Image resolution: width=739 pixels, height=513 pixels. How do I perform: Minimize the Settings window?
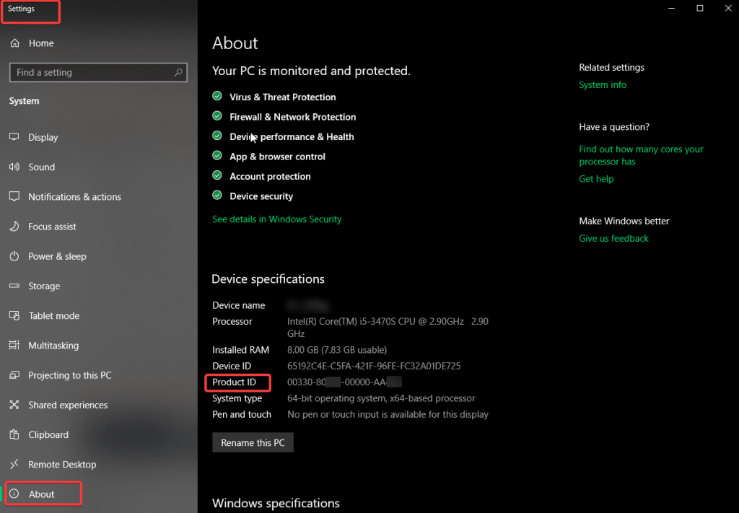click(x=672, y=8)
